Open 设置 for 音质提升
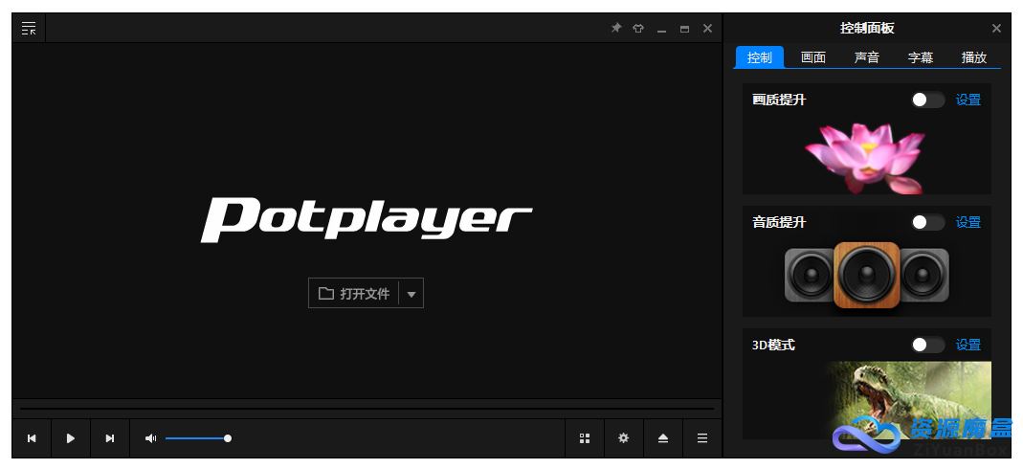The height and width of the screenshot is (469, 1023). pos(968,222)
